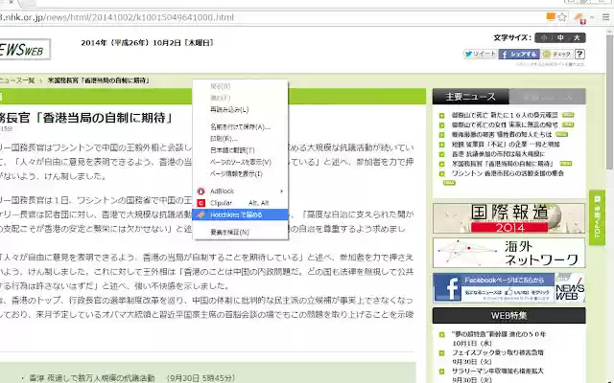The height and width of the screenshot is (383, 614).
Task: Select ページ情報を表示(I) menu entry
Action: point(236,173)
